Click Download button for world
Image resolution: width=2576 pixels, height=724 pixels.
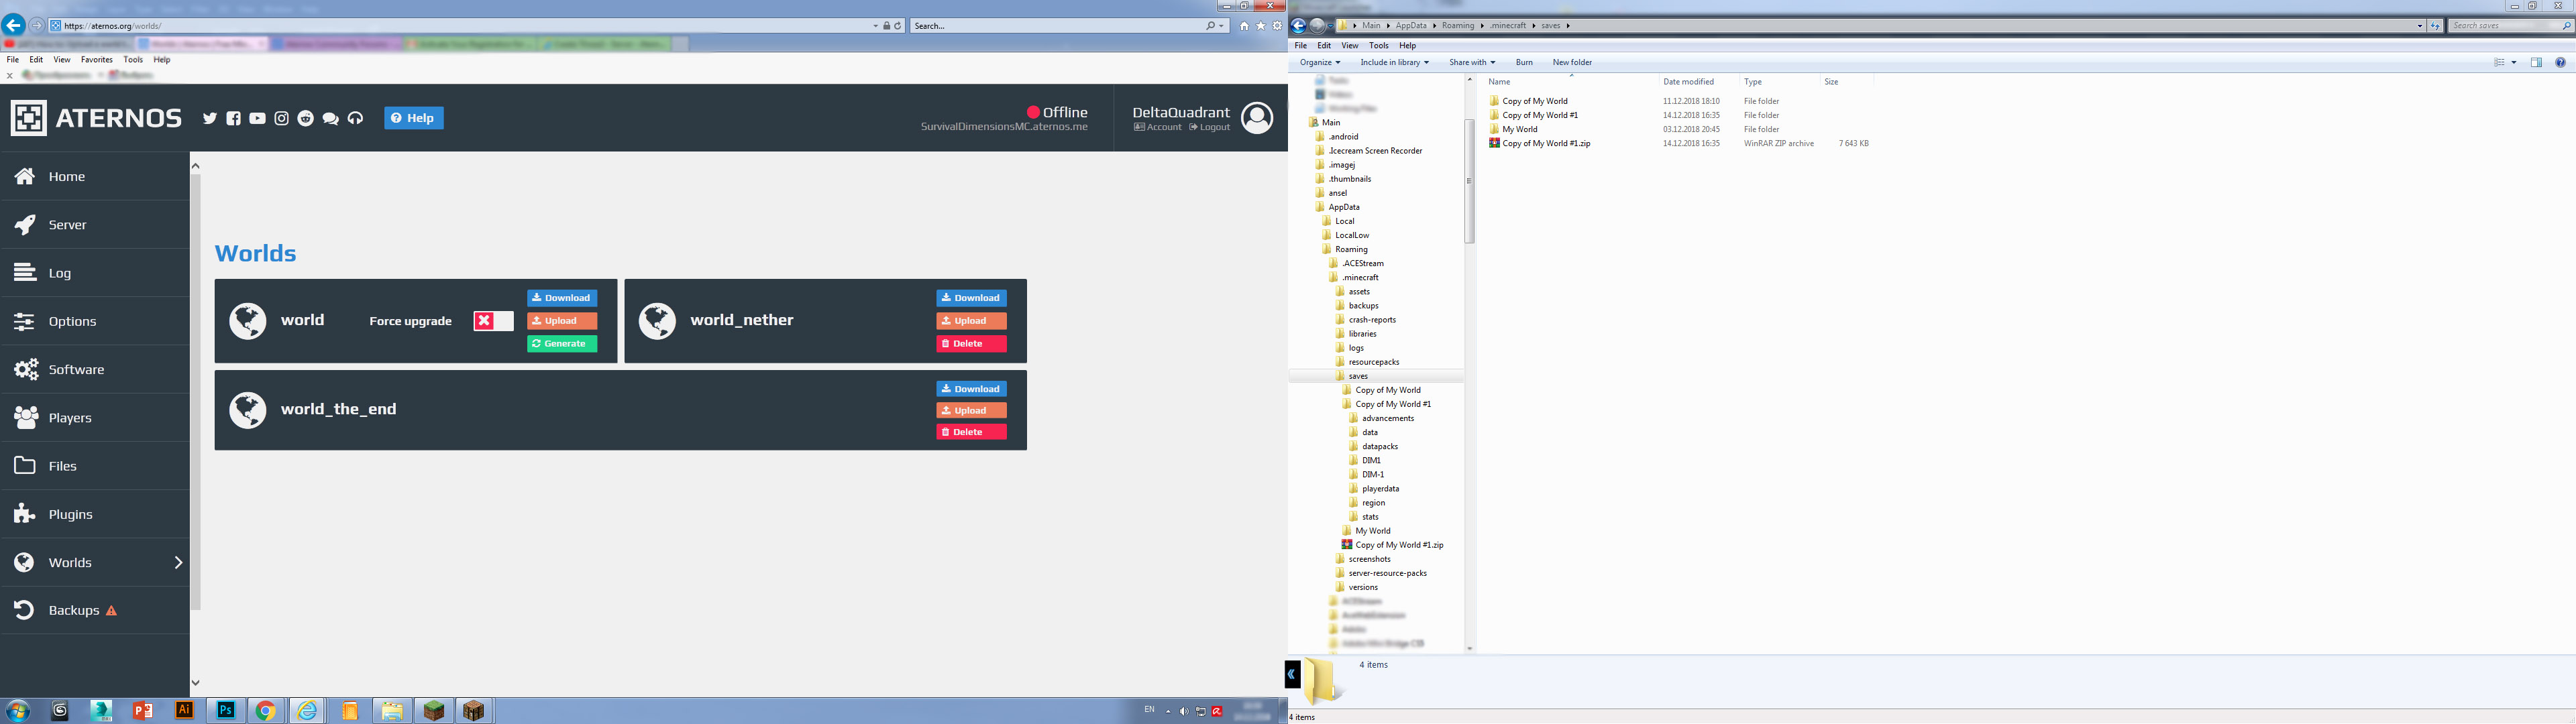point(562,298)
